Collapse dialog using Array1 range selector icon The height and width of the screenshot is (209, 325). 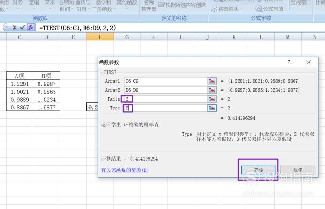212,81
